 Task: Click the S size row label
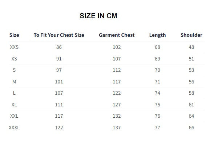click(14, 70)
